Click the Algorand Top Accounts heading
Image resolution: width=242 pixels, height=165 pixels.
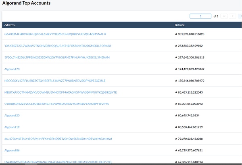[x=26, y=3]
